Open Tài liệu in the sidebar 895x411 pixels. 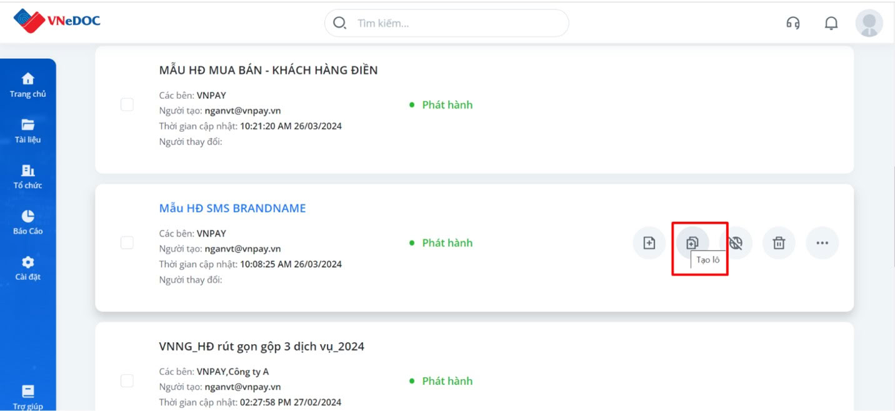(28, 131)
